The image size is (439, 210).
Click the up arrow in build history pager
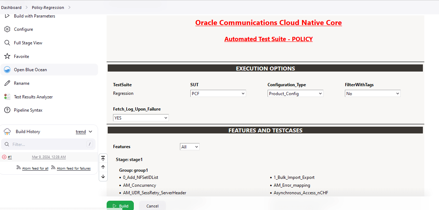pyautogui.click(x=103, y=167)
